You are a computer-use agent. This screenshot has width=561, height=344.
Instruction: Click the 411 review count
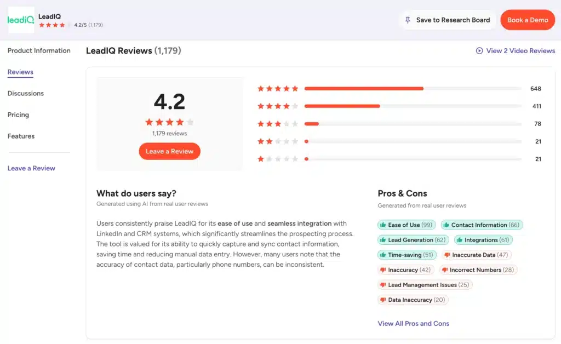(537, 106)
